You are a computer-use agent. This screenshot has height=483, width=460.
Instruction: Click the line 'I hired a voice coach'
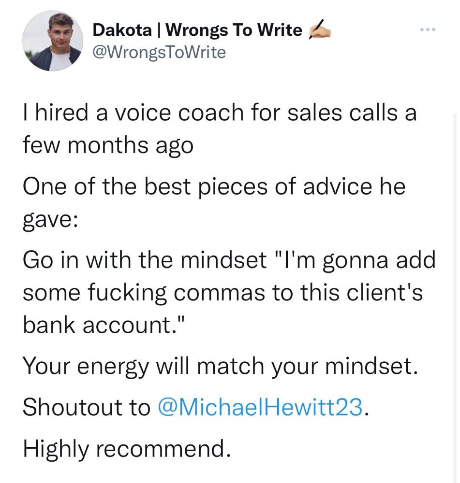point(220,112)
